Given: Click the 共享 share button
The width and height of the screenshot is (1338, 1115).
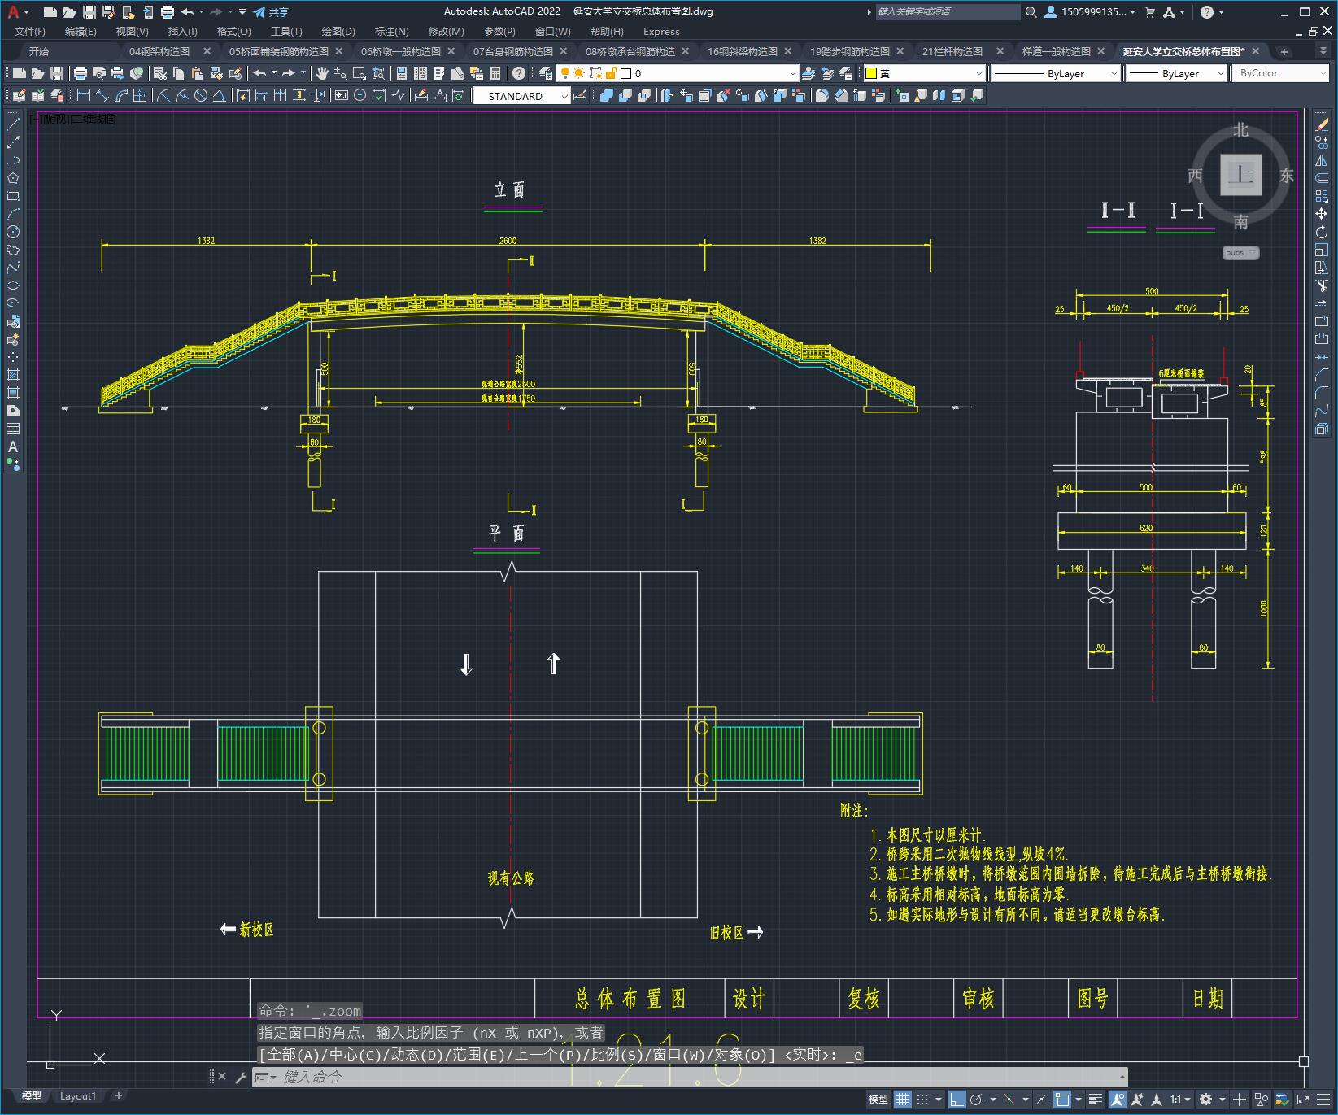Looking at the screenshot, I should click(x=271, y=12).
